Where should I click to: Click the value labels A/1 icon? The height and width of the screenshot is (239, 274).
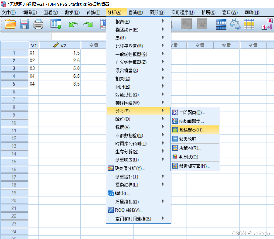pos(267,24)
